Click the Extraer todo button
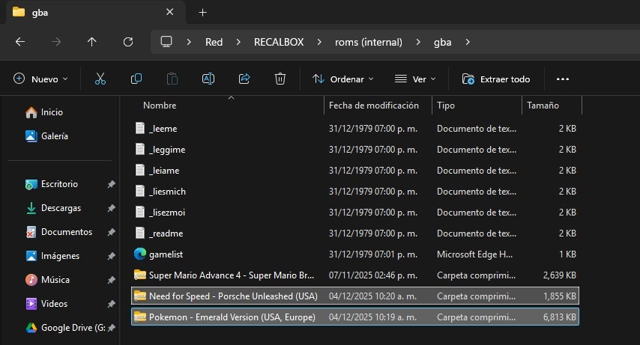 pos(496,79)
